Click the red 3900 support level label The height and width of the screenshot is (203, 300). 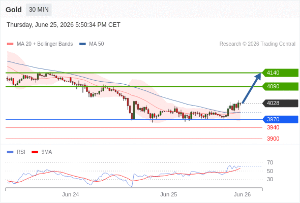pos(273,139)
